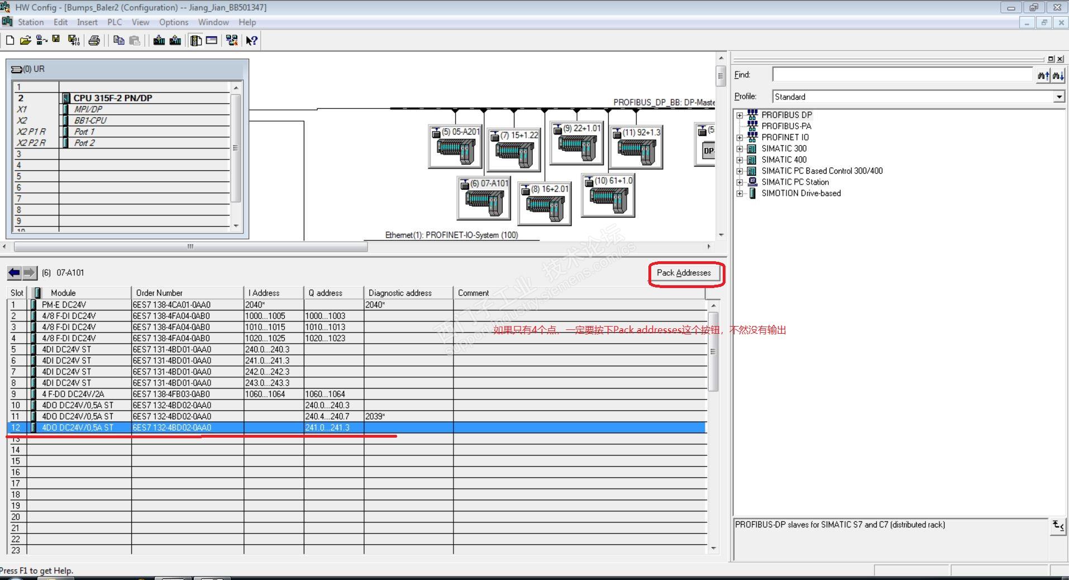Screen dimensions: 1069x580
Task: Click the I address cell 243.0...243.3
Action: pyautogui.click(x=274, y=383)
